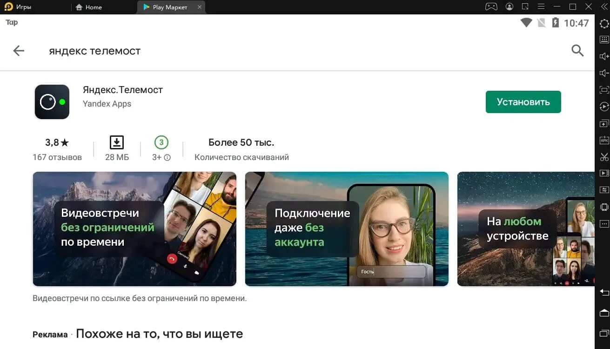Tap the Более 50 тыс. downloads text
This screenshot has height=349, width=610.
pos(241,142)
